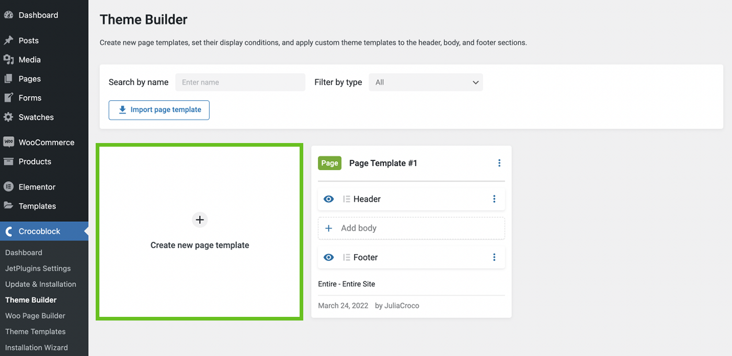Click the Swatches gear icon
Screen dimensions: 732x356
pos(8,117)
